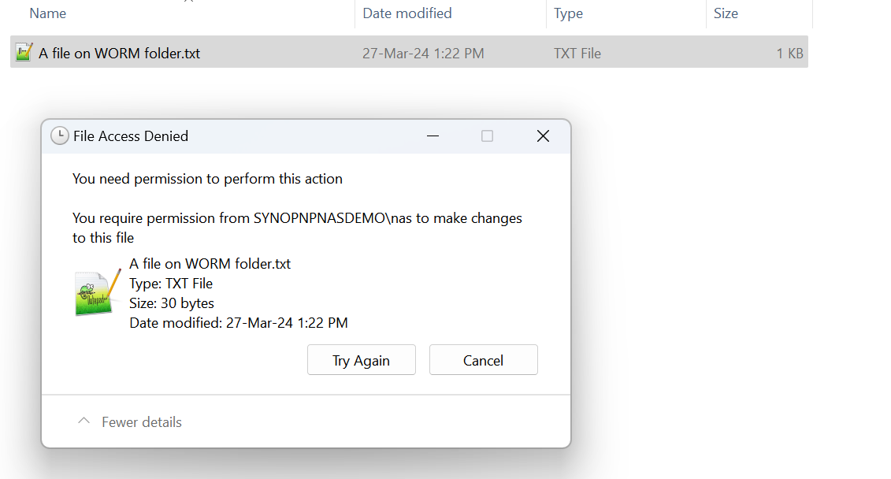Viewport: 891px width, 479px height.
Task: Collapse details using the Fewer details chevron
Action: 84,421
